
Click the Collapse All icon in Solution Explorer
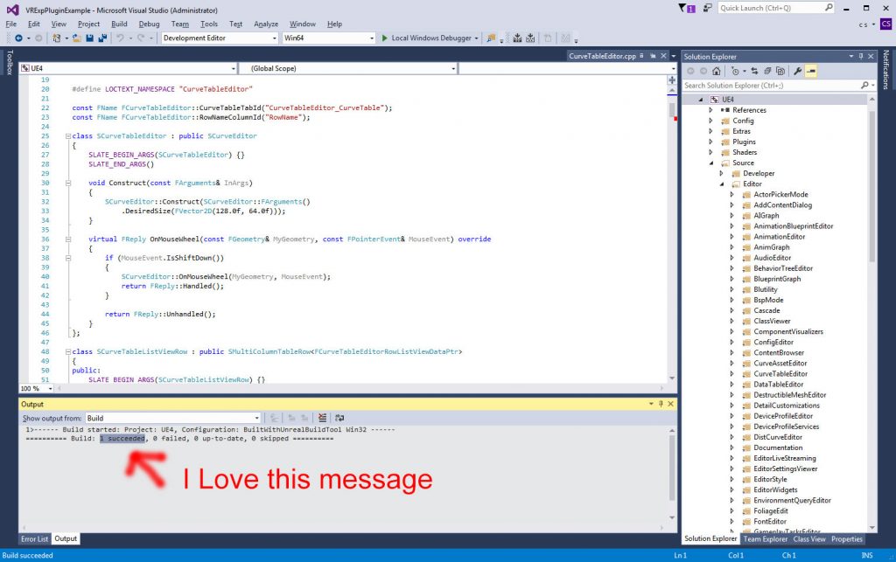point(767,72)
